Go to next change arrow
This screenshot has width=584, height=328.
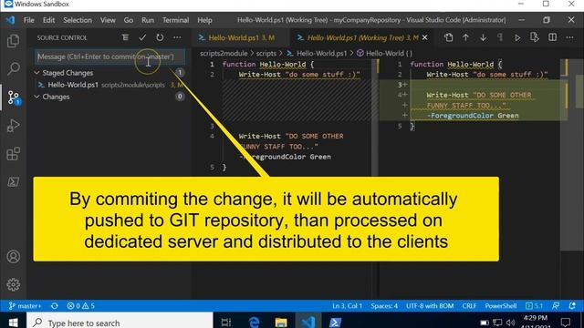(483, 37)
